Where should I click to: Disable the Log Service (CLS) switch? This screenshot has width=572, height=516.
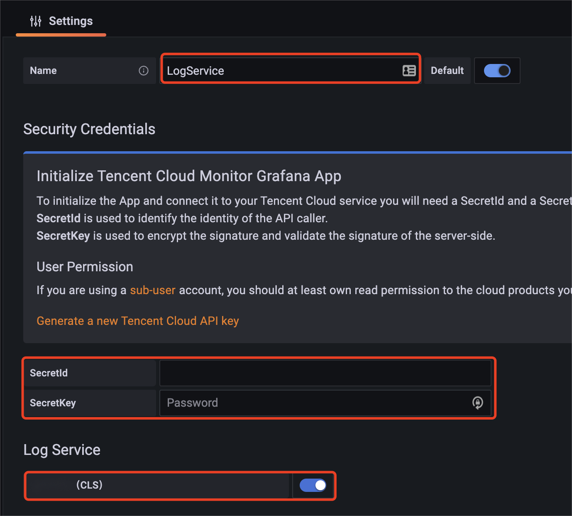313,485
